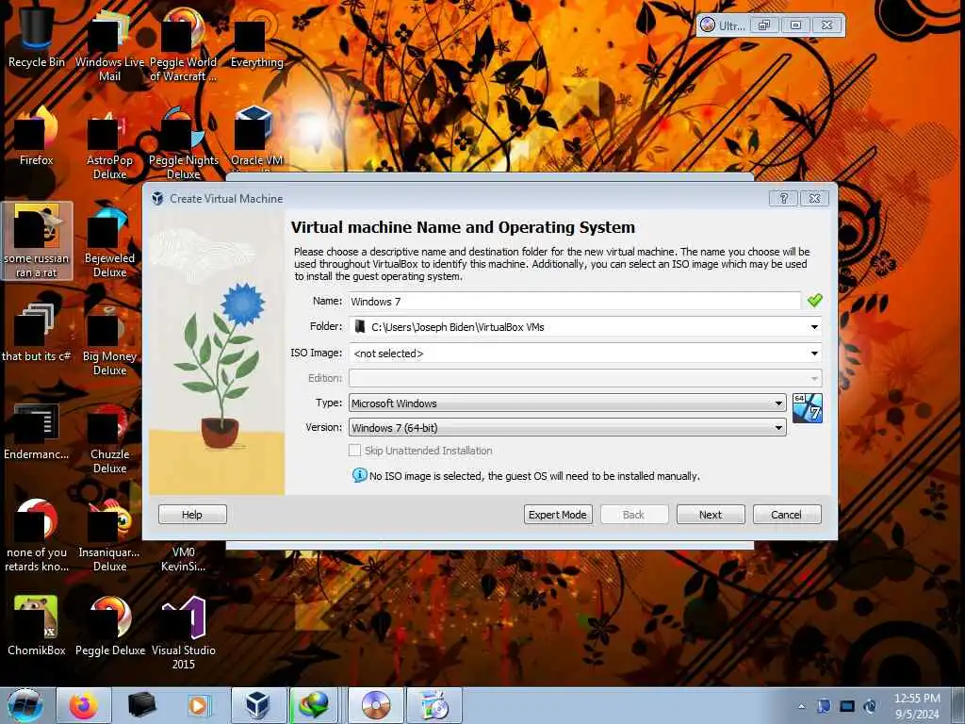
Task: Open the Version combo box
Action: point(567,428)
